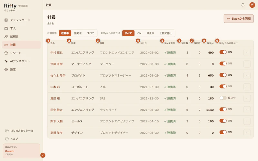
Task: Click the gear icon beside 設定
Action: pos(6,69)
